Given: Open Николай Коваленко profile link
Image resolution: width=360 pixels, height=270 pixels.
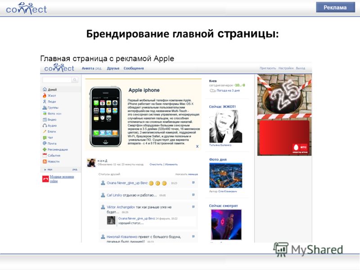Looking at the screenshot, I should (122, 237).
